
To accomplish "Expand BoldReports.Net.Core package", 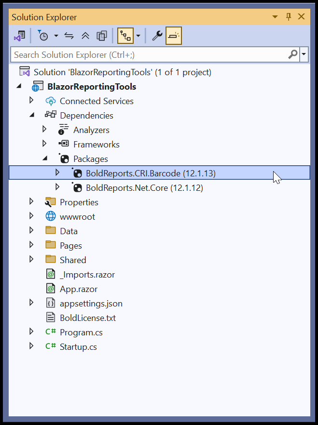I will [x=57, y=187].
